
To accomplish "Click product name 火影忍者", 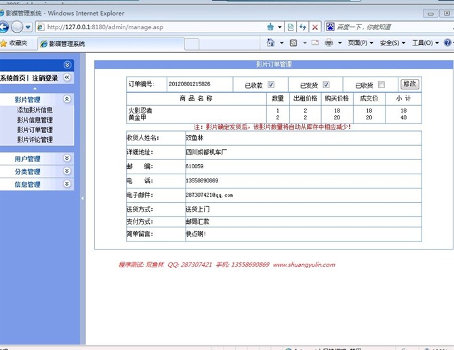I will tap(140, 111).
